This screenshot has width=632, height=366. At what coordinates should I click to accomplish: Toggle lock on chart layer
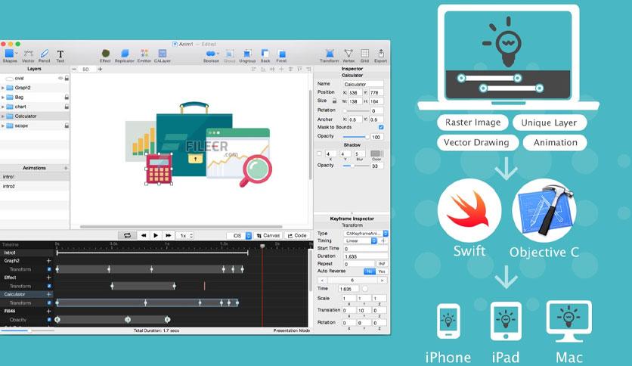coord(67,107)
